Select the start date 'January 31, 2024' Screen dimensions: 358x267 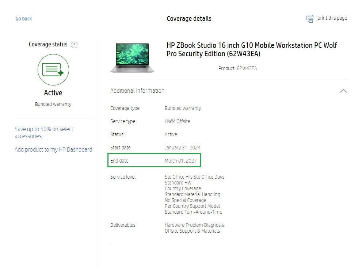[x=183, y=148]
